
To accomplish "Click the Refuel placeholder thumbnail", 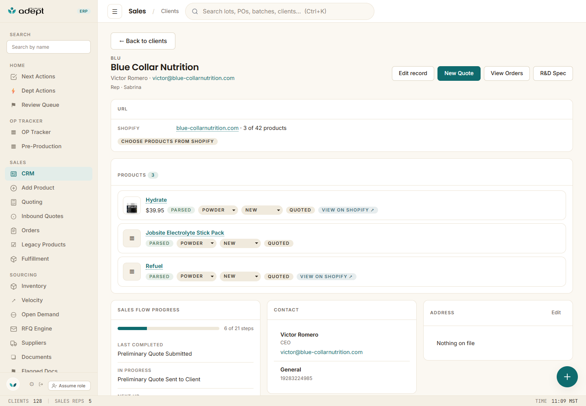I will click(132, 272).
